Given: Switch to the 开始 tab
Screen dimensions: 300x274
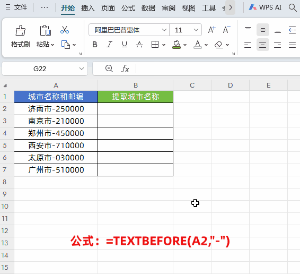Looking at the screenshot, I should click(x=68, y=8).
